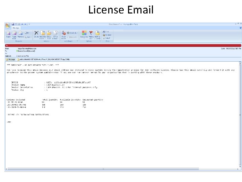
Task: Go to next item arrow
Action: point(25,24)
